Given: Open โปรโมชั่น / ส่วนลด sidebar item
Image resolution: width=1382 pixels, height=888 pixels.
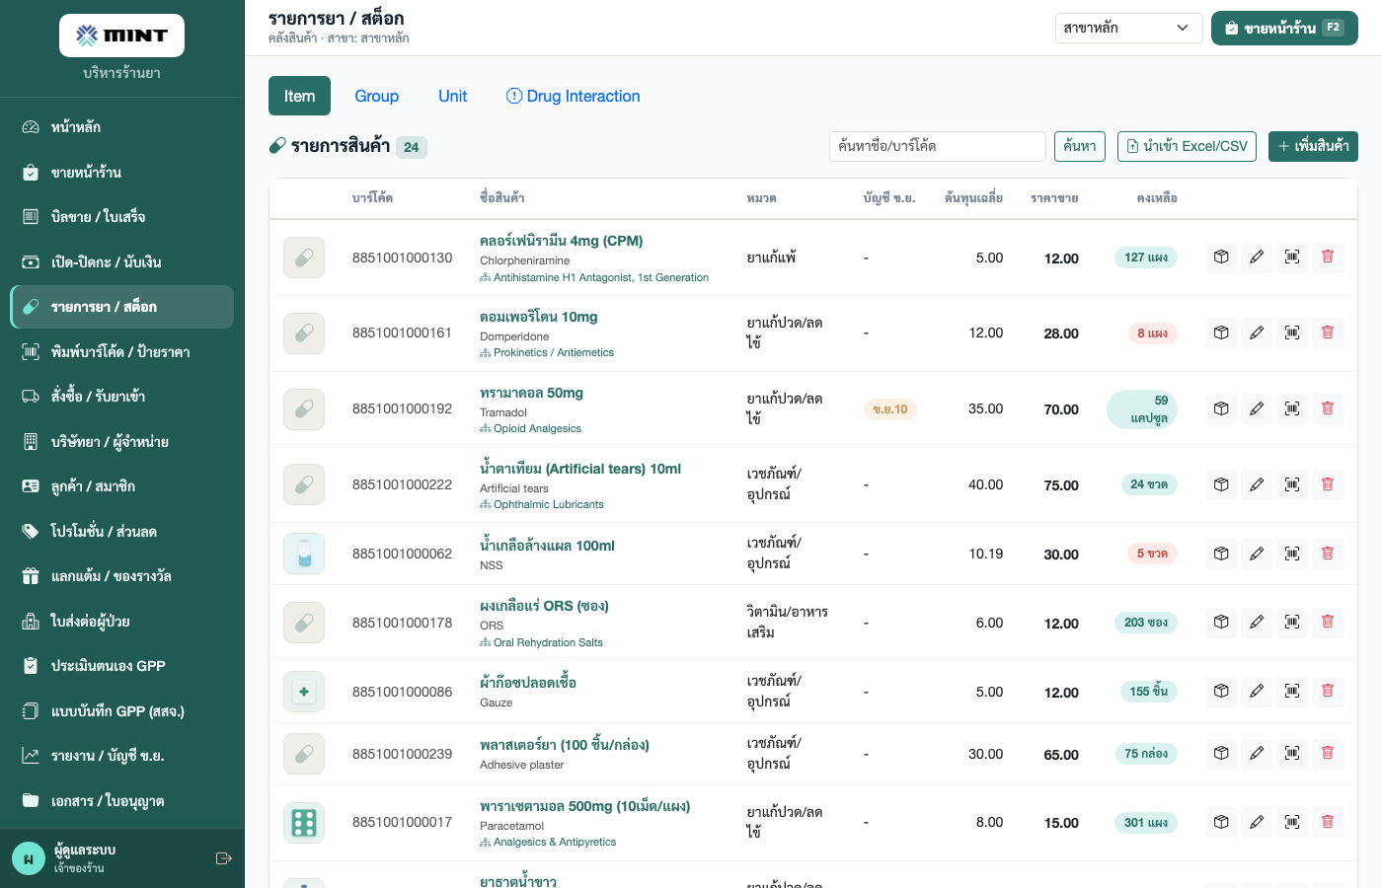Looking at the screenshot, I should pos(122,532).
